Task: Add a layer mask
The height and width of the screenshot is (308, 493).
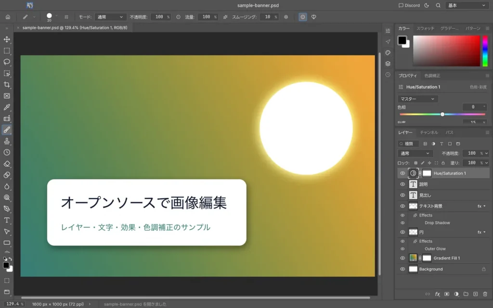Action: (x=447, y=294)
